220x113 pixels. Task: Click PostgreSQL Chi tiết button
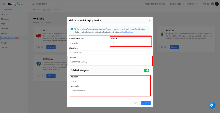(40, 76)
